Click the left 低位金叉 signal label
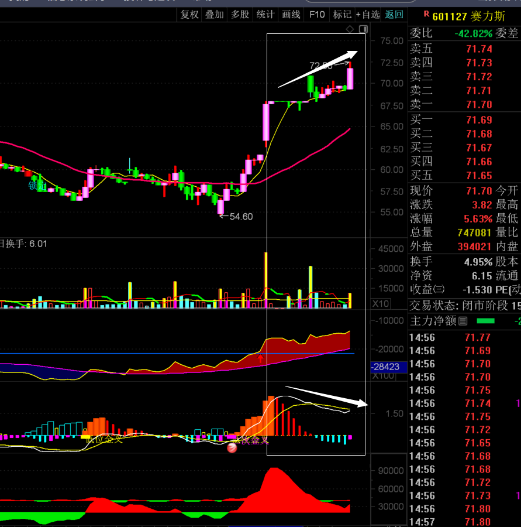The image size is (521, 527). tap(105, 439)
